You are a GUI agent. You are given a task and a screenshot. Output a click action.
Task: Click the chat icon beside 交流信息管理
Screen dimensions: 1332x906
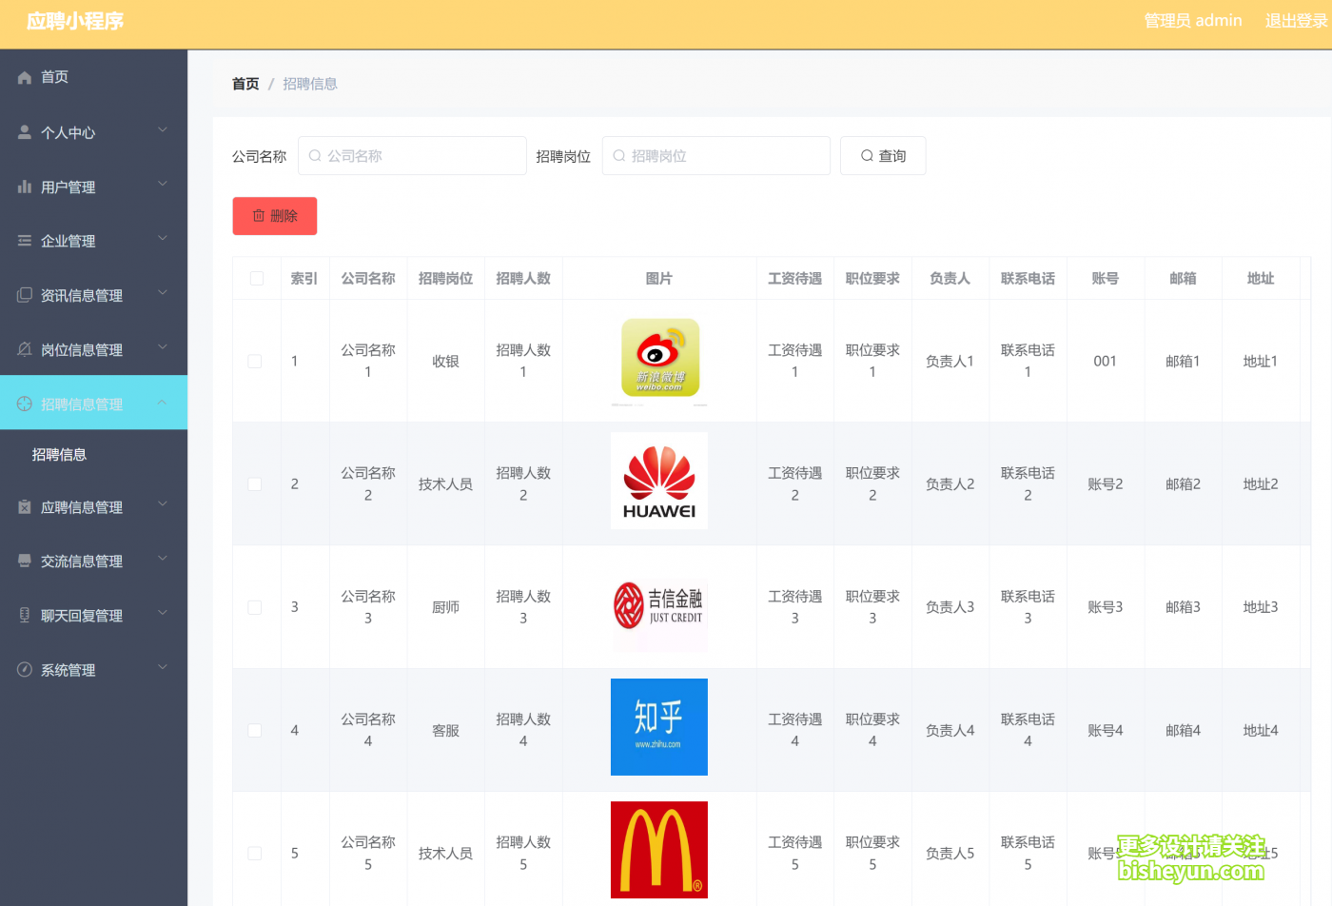tap(25, 561)
